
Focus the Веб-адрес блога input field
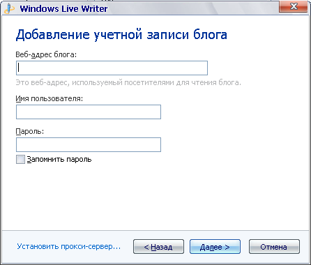click(112, 68)
